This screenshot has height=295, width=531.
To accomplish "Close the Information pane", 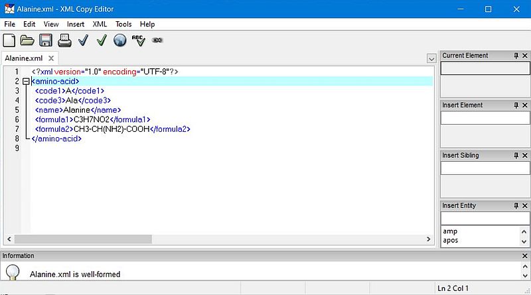I will pyautogui.click(x=525, y=256).
